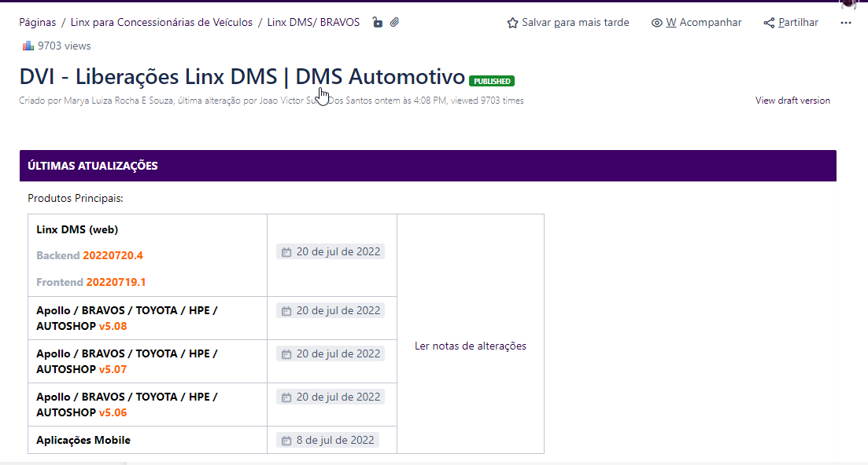Viewport: 868px width, 465px height.
Task: Click the calendar icon in v5.06 row
Action: 286,397
